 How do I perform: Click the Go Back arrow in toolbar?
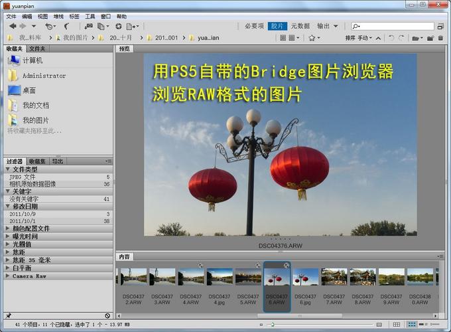tap(13, 26)
